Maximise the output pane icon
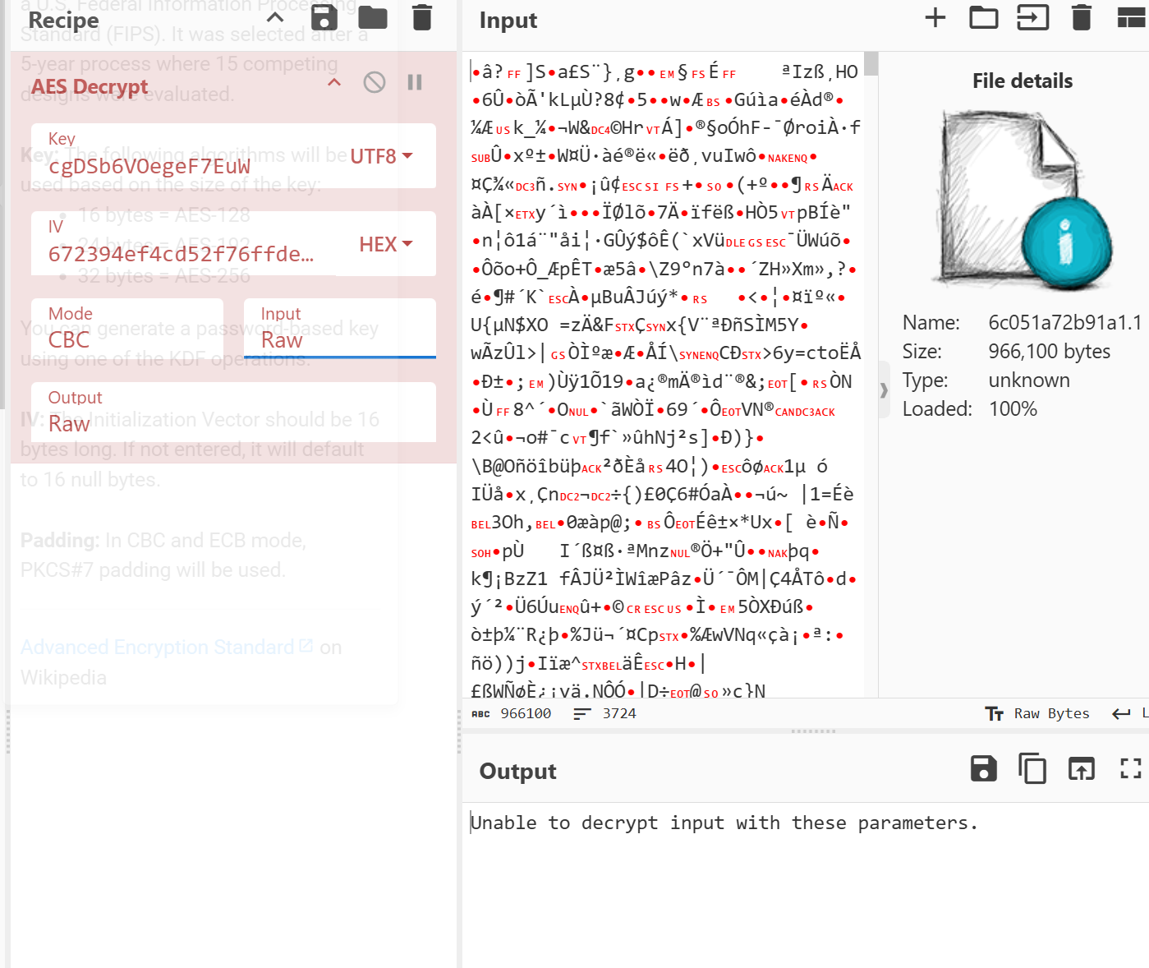 click(1131, 768)
